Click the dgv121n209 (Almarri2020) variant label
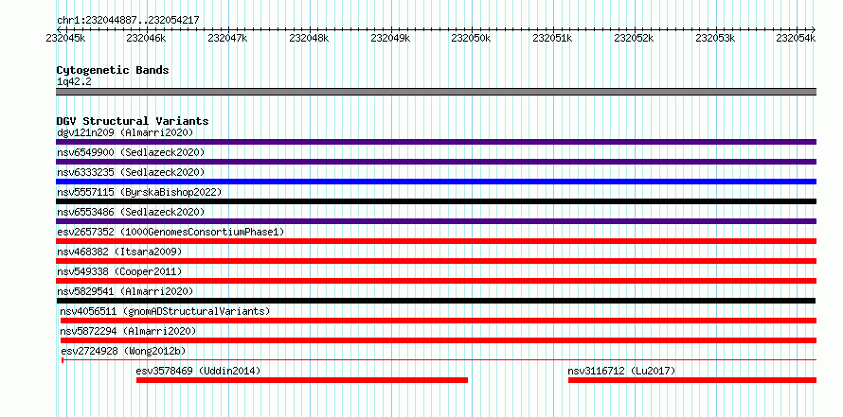The image size is (843, 417). click(x=125, y=132)
